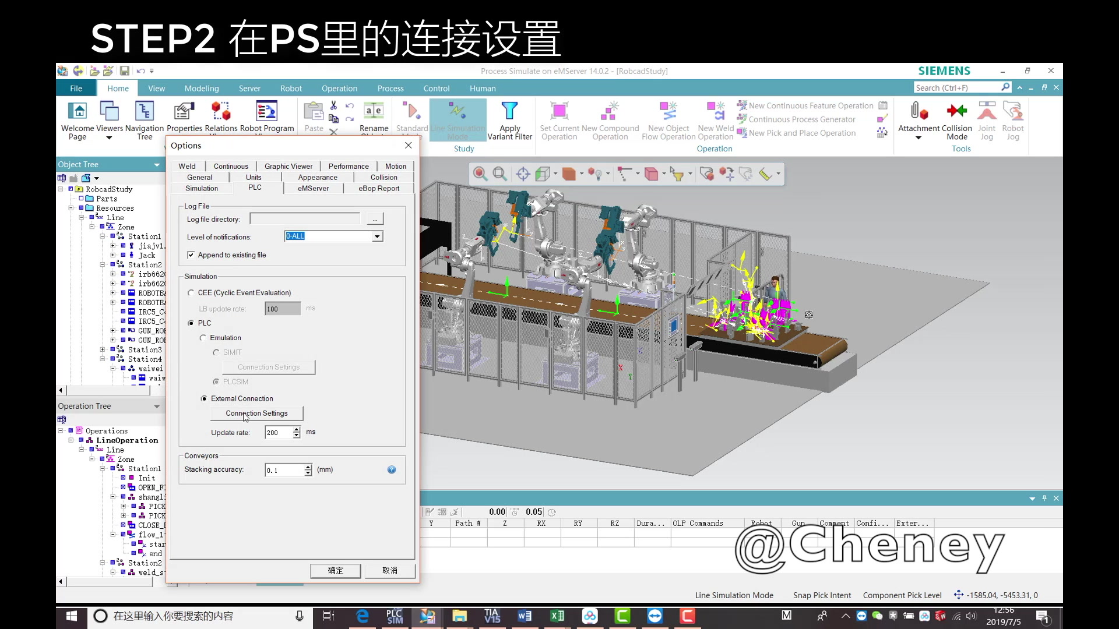Click External Connection's Connection Settings button
The height and width of the screenshot is (629, 1119).
(x=256, y=414)
